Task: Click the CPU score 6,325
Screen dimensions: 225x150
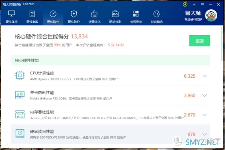Action: pyautogui.click(x=190, y=76)
